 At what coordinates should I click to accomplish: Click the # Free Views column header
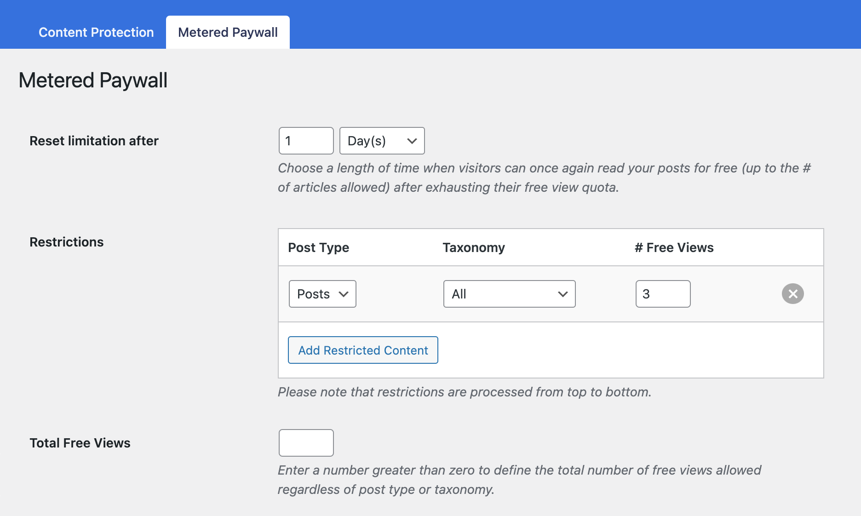[x=674, y=247]
